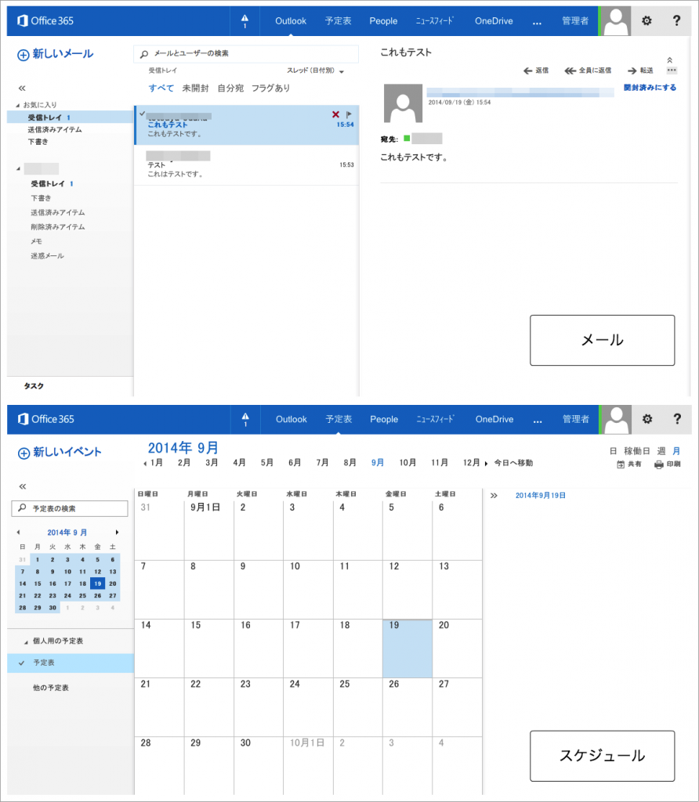Filter messages by フラグあり

(x=270, y=89)
